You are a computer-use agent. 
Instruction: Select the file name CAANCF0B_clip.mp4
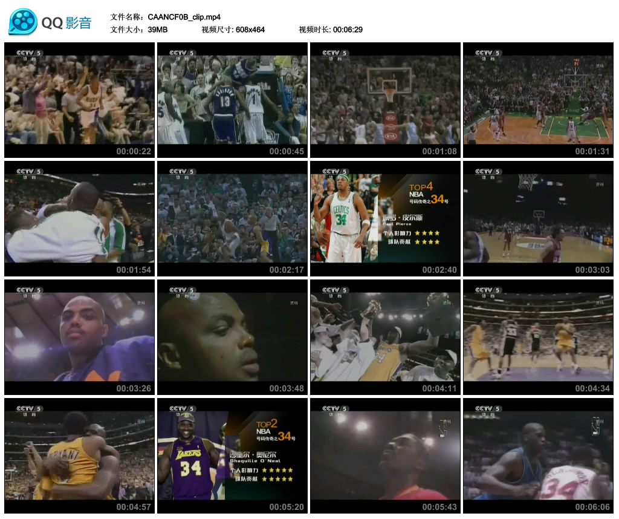pos(184,17)
